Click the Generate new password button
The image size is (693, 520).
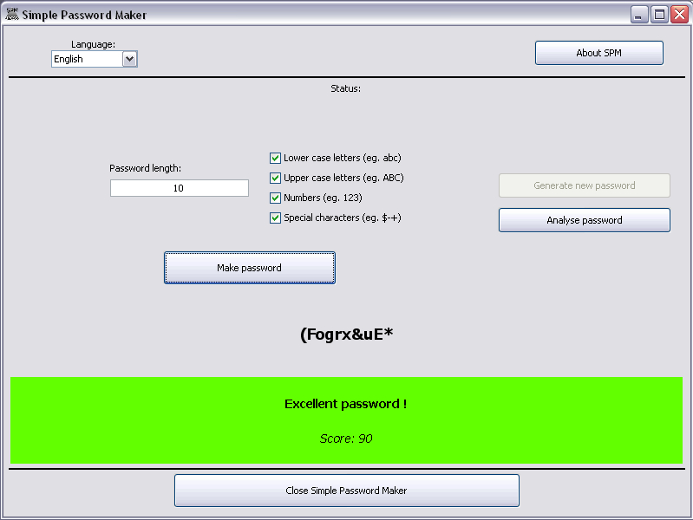pos(585,185)
